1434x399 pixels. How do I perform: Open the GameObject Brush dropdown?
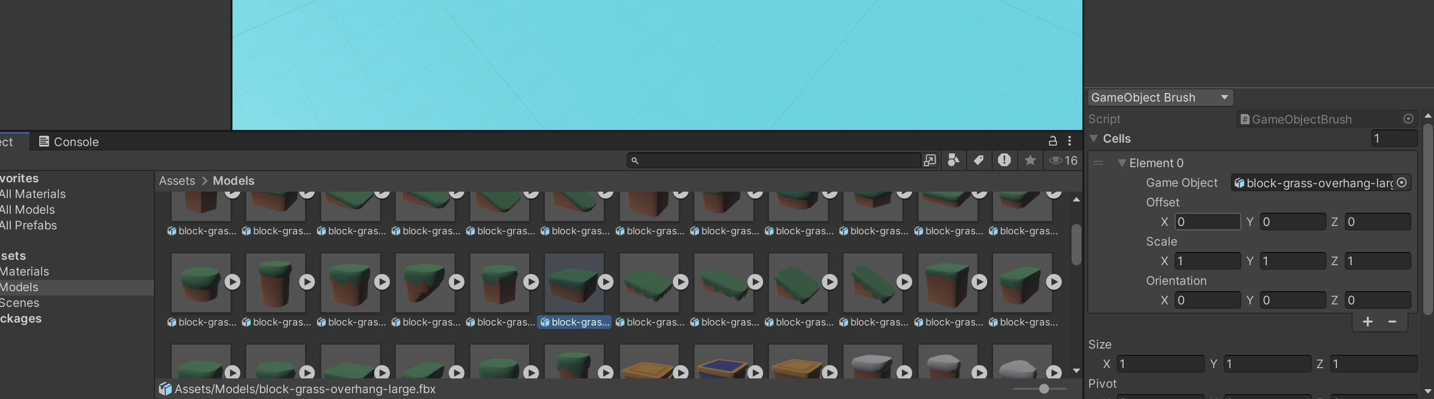click(x=1160, y=98)
